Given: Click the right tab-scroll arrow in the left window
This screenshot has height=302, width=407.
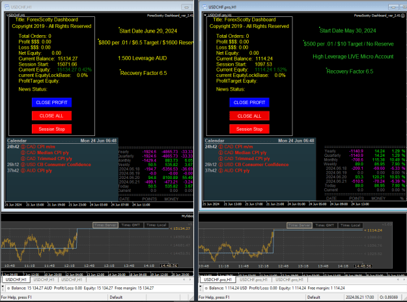Looking at the screenshot, I should (190, 280).
